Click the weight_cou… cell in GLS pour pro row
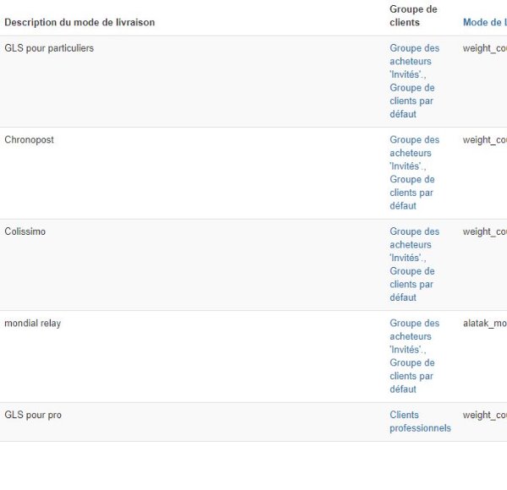Screen dimensions: 507x490 point(485,415)
